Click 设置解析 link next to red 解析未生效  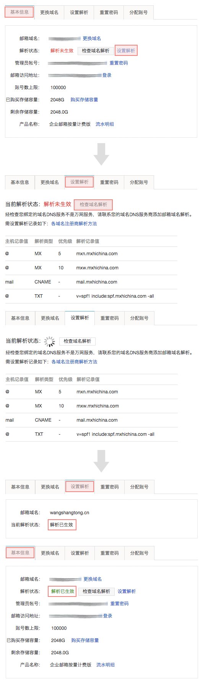(126, 51)
